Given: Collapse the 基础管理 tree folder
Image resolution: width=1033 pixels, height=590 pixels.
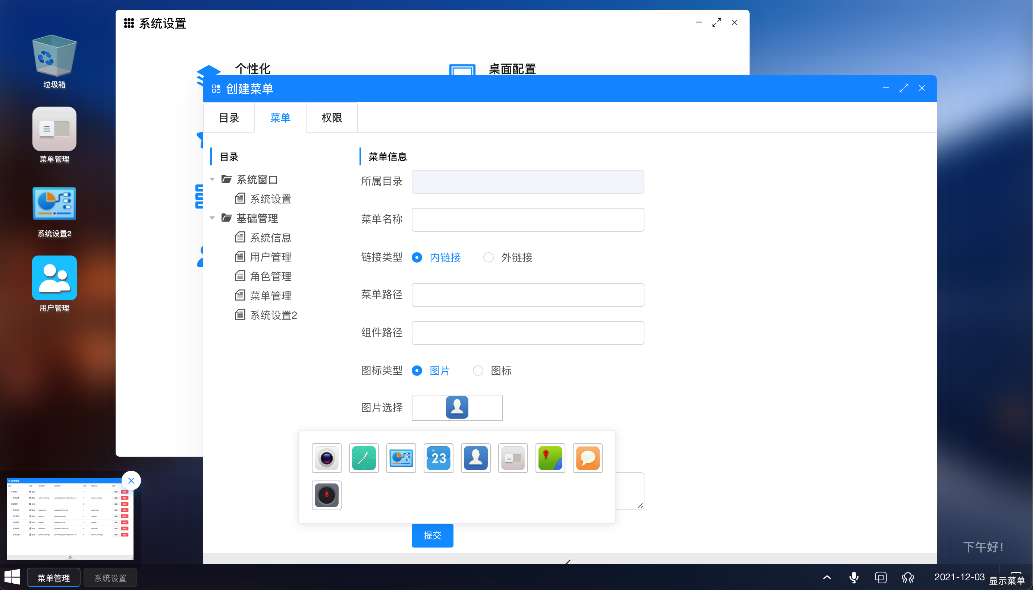Looking at the screenshot, I should tap(212, 218).
